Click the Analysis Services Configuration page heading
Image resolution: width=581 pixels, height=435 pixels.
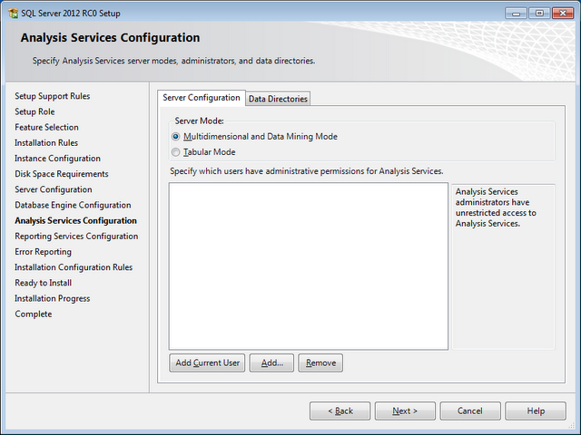tap(110, 38)
